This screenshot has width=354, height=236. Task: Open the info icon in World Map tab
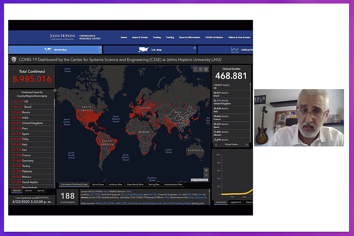tap(100, 51)
